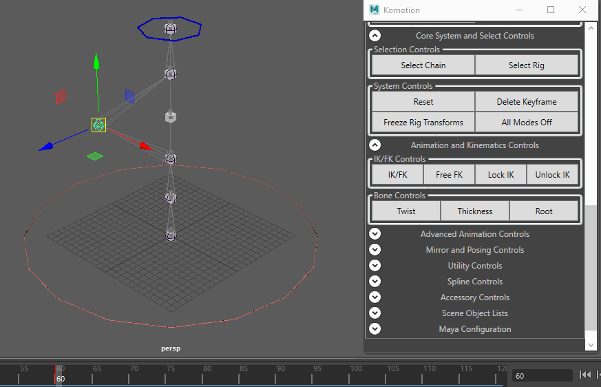Open Accessory Controls chevron icon
Viewport: 601px width, 387px height.
[x=375, y=297]
